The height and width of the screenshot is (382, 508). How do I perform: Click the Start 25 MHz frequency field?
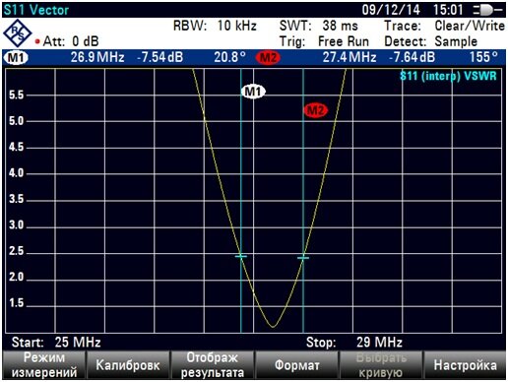click(x=56, y=343)
